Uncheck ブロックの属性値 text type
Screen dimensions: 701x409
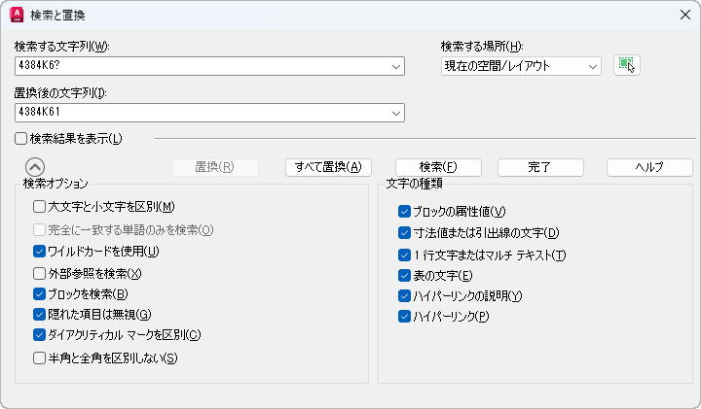click(x=404, y=211)
